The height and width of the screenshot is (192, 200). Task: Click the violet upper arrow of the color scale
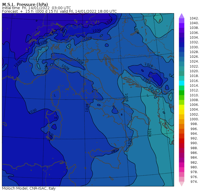182,16
